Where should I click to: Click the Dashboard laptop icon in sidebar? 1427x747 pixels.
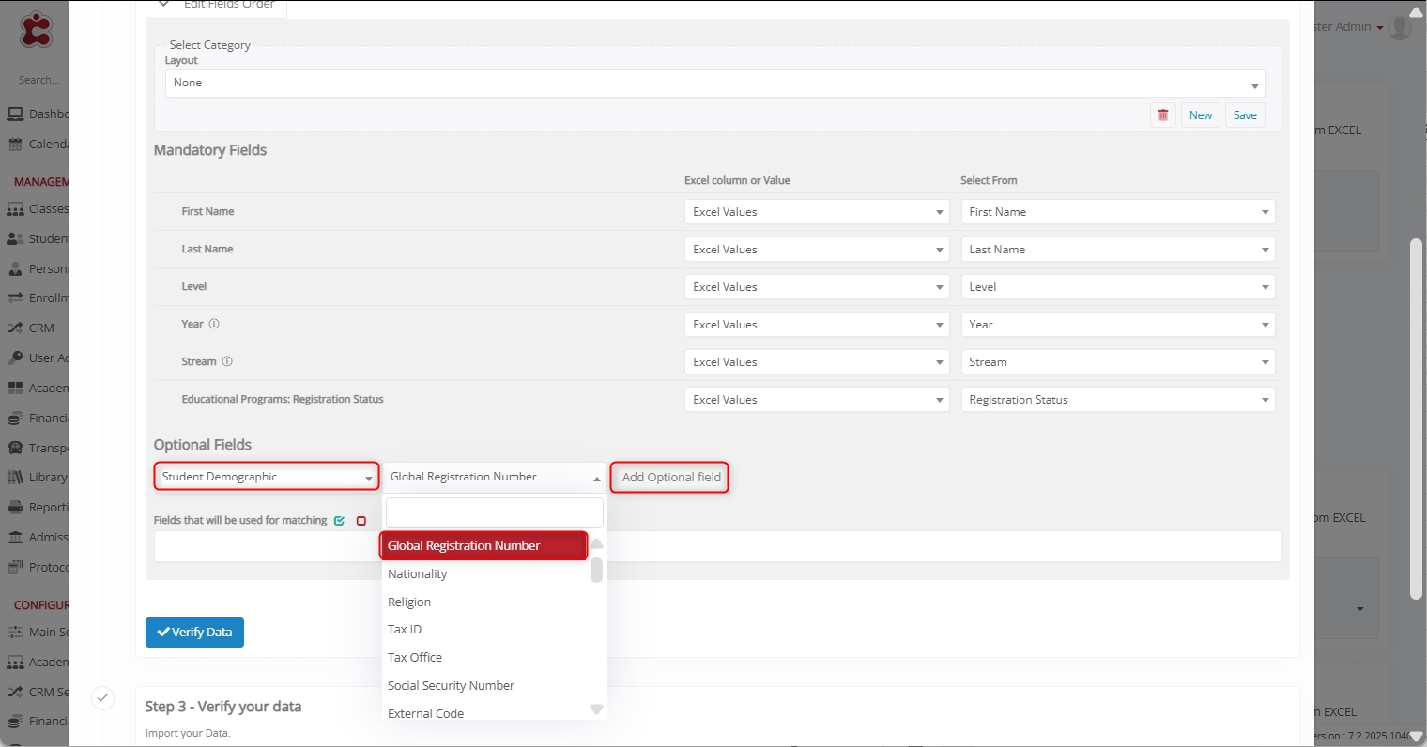tap(15, 114)
